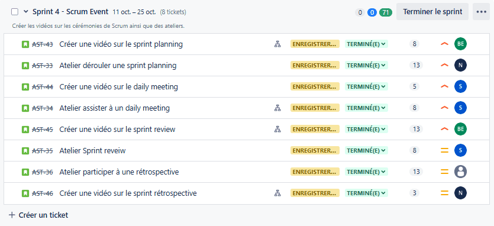Click the Terminer le sprint button
This screenshot has width=494, height=226.
432,12
